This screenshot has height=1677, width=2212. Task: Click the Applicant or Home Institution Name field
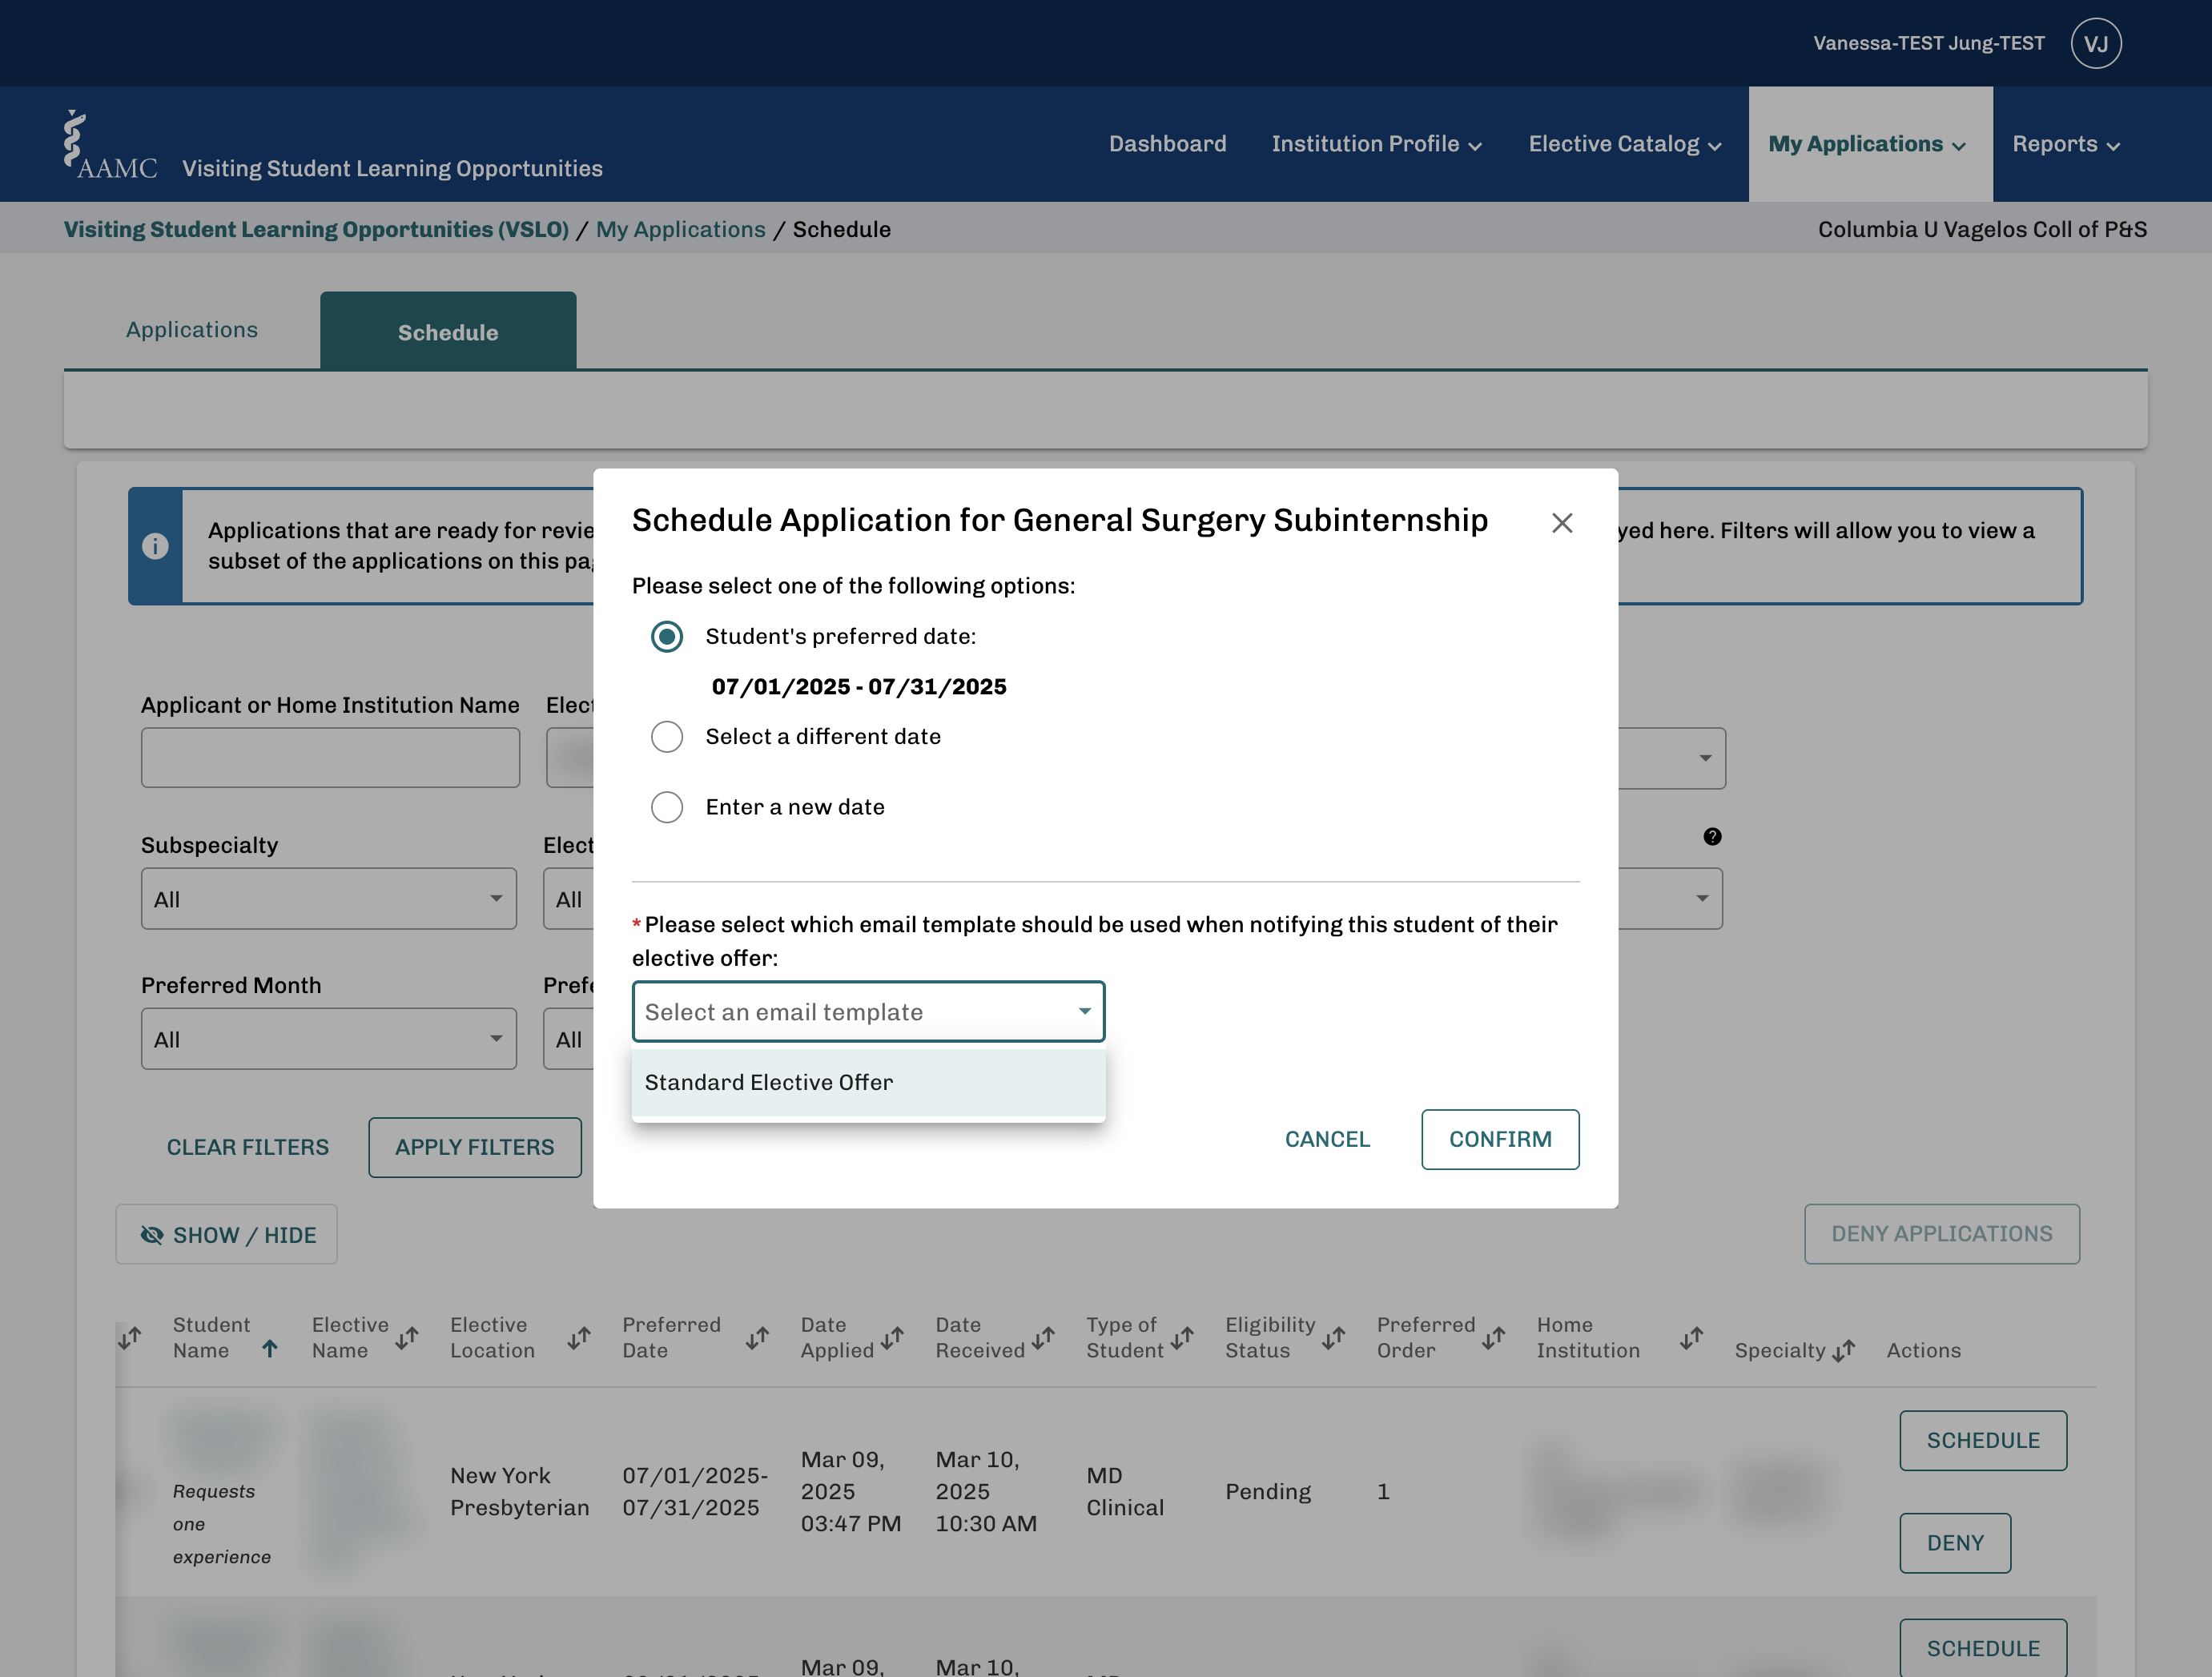[330, 757]
